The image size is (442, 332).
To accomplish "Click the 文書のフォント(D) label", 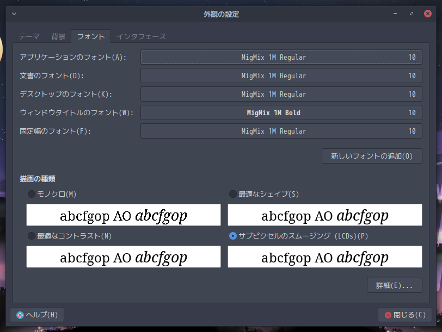I will pyautogui.click(x=52, y=76).
